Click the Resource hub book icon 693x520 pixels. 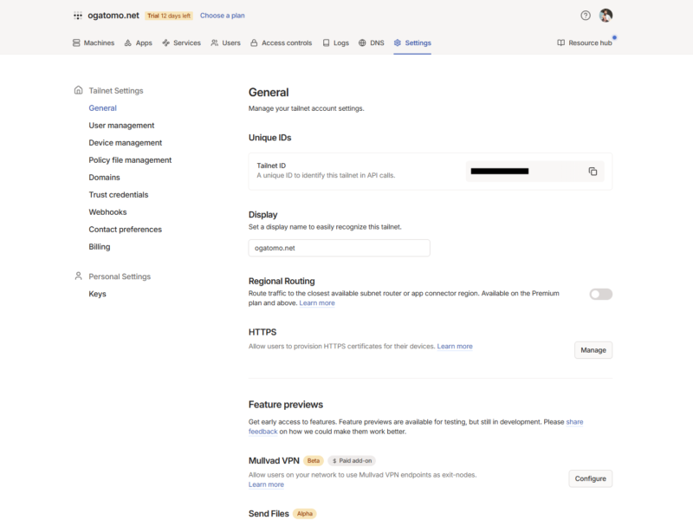pos(560,42)
